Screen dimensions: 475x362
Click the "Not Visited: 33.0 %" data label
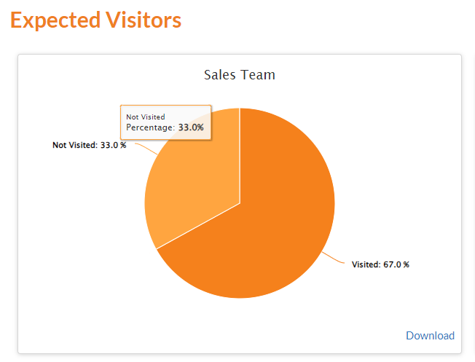pyautogui.click(x=89, y=145)
